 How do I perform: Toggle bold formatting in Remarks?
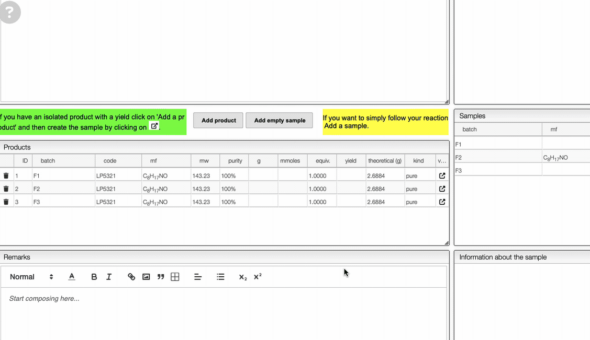[94, 277]
